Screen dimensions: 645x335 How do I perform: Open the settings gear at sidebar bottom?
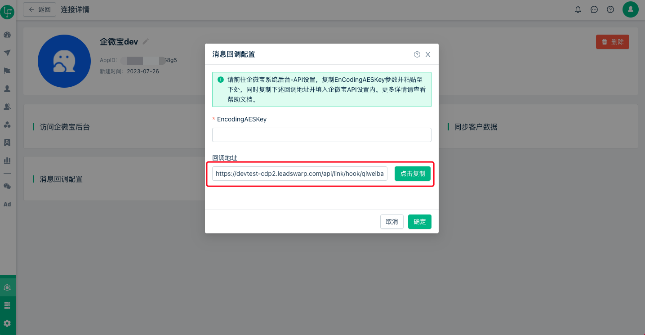7,322
